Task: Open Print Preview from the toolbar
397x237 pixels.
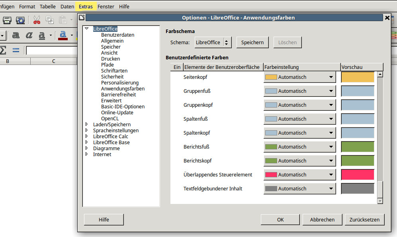Action: coord(20,20)
